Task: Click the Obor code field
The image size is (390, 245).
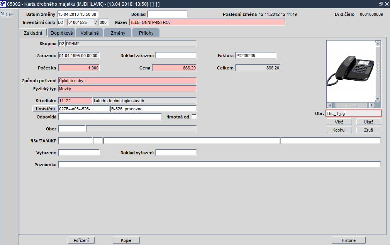Action: pyautogui.click(x=72, y=129)
